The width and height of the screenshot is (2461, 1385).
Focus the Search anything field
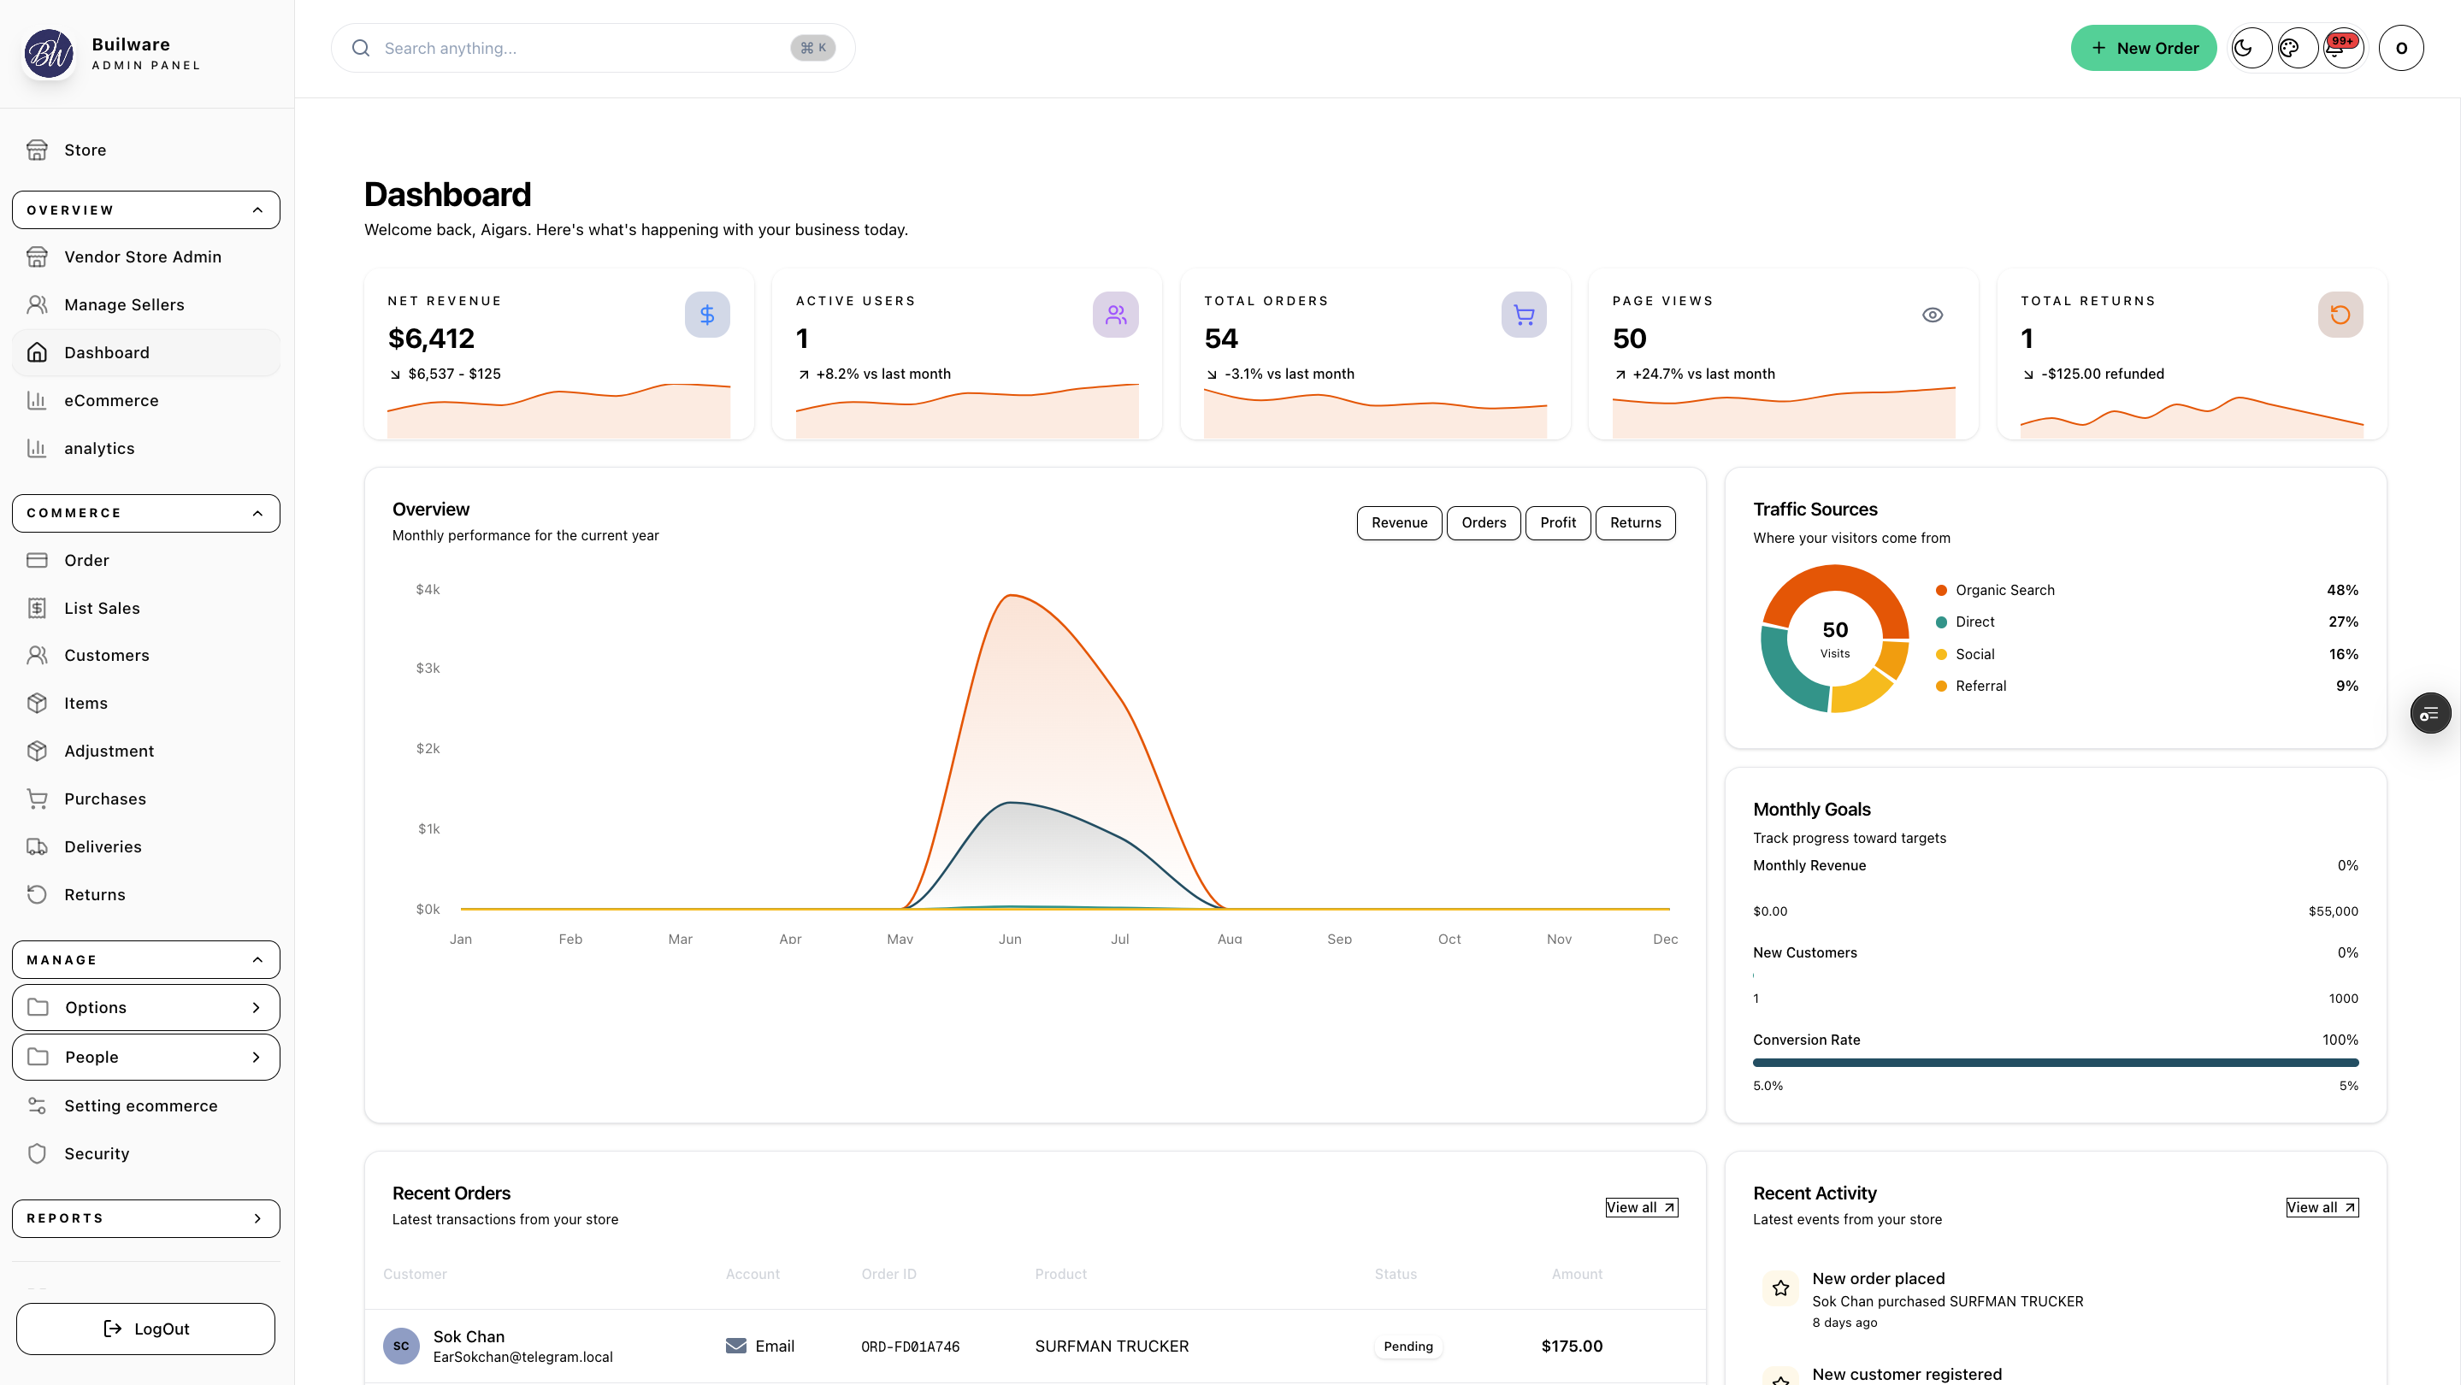click(593, 48)
